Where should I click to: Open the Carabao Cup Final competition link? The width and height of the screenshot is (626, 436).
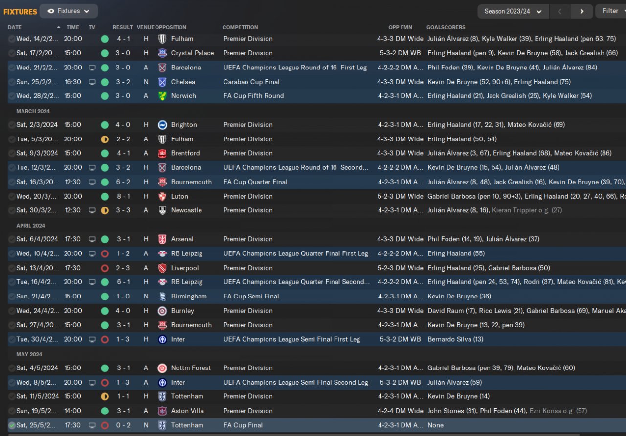pos(251,82)
